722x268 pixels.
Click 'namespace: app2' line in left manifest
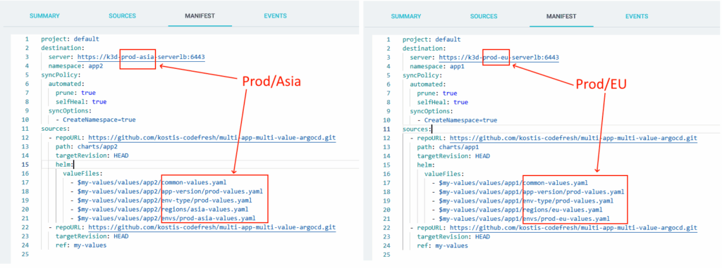click(x=75, y=66)
